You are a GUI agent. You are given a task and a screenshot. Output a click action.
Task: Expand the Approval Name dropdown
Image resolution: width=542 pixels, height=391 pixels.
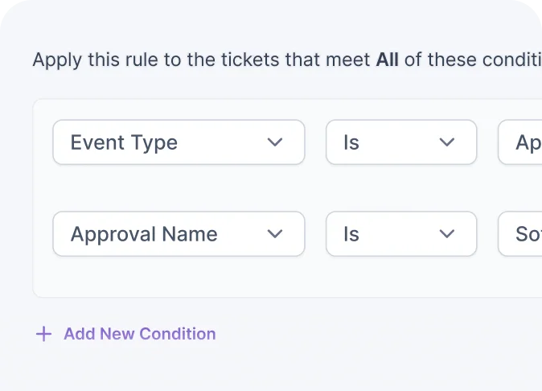point(179,234)
